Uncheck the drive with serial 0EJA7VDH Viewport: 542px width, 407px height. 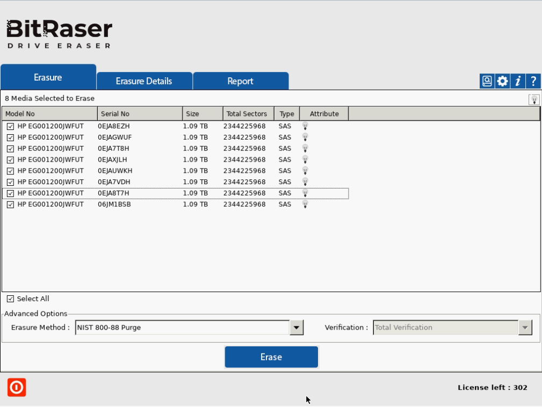coord(10,182)
